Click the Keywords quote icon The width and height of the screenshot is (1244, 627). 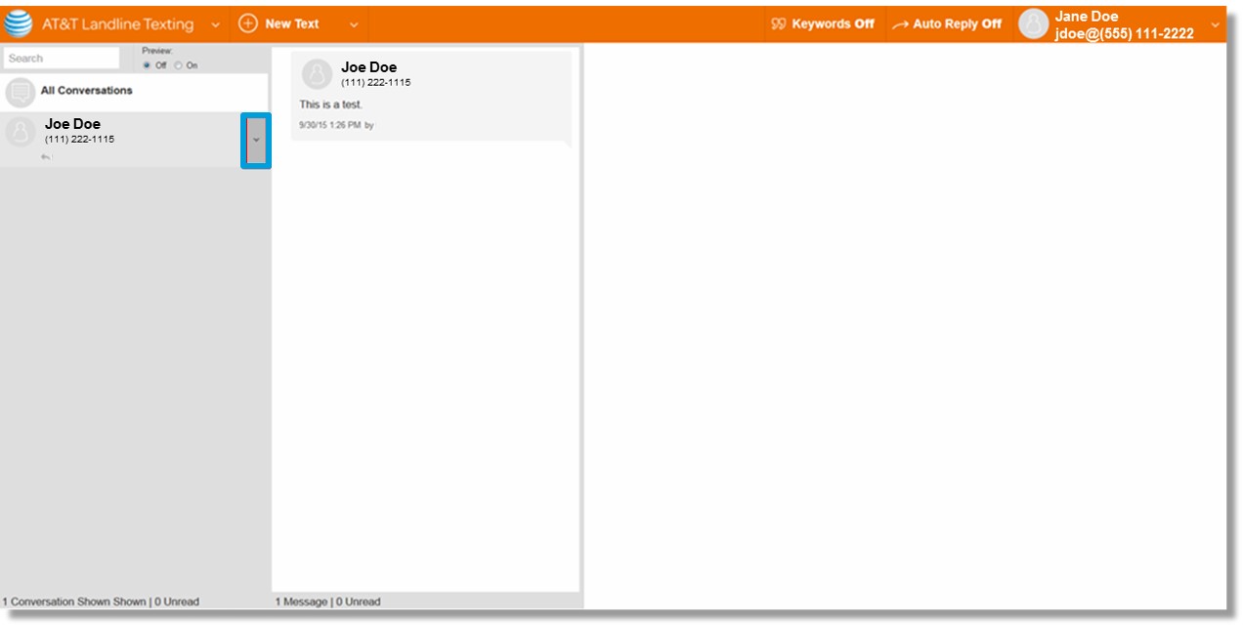pos(779,24)
